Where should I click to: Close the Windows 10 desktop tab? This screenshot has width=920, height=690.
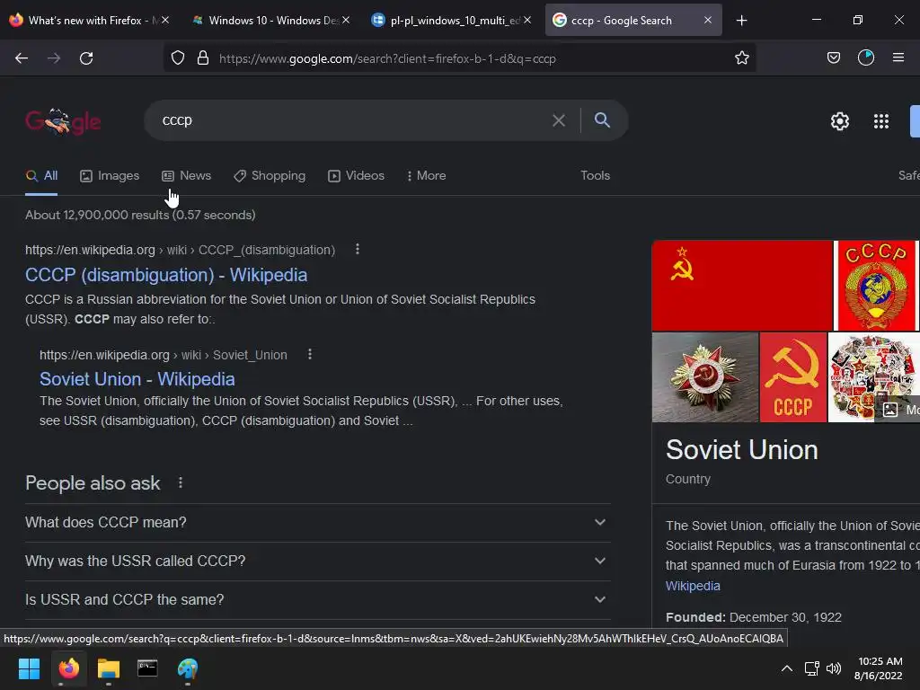point(346,21)
